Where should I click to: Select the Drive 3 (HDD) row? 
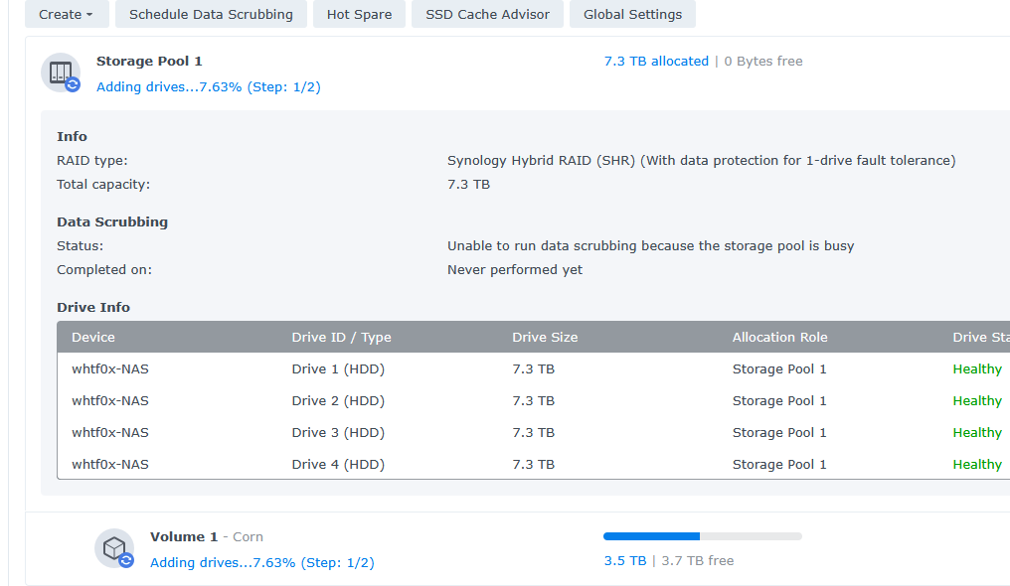tap(338, 433)
